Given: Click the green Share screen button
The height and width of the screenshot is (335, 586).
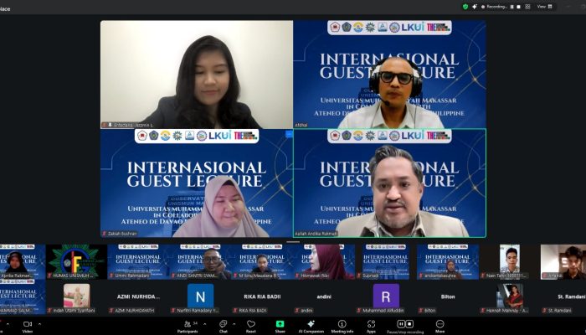Looking at the screenshot, I should pyautogui.click(x=280, y=326).
